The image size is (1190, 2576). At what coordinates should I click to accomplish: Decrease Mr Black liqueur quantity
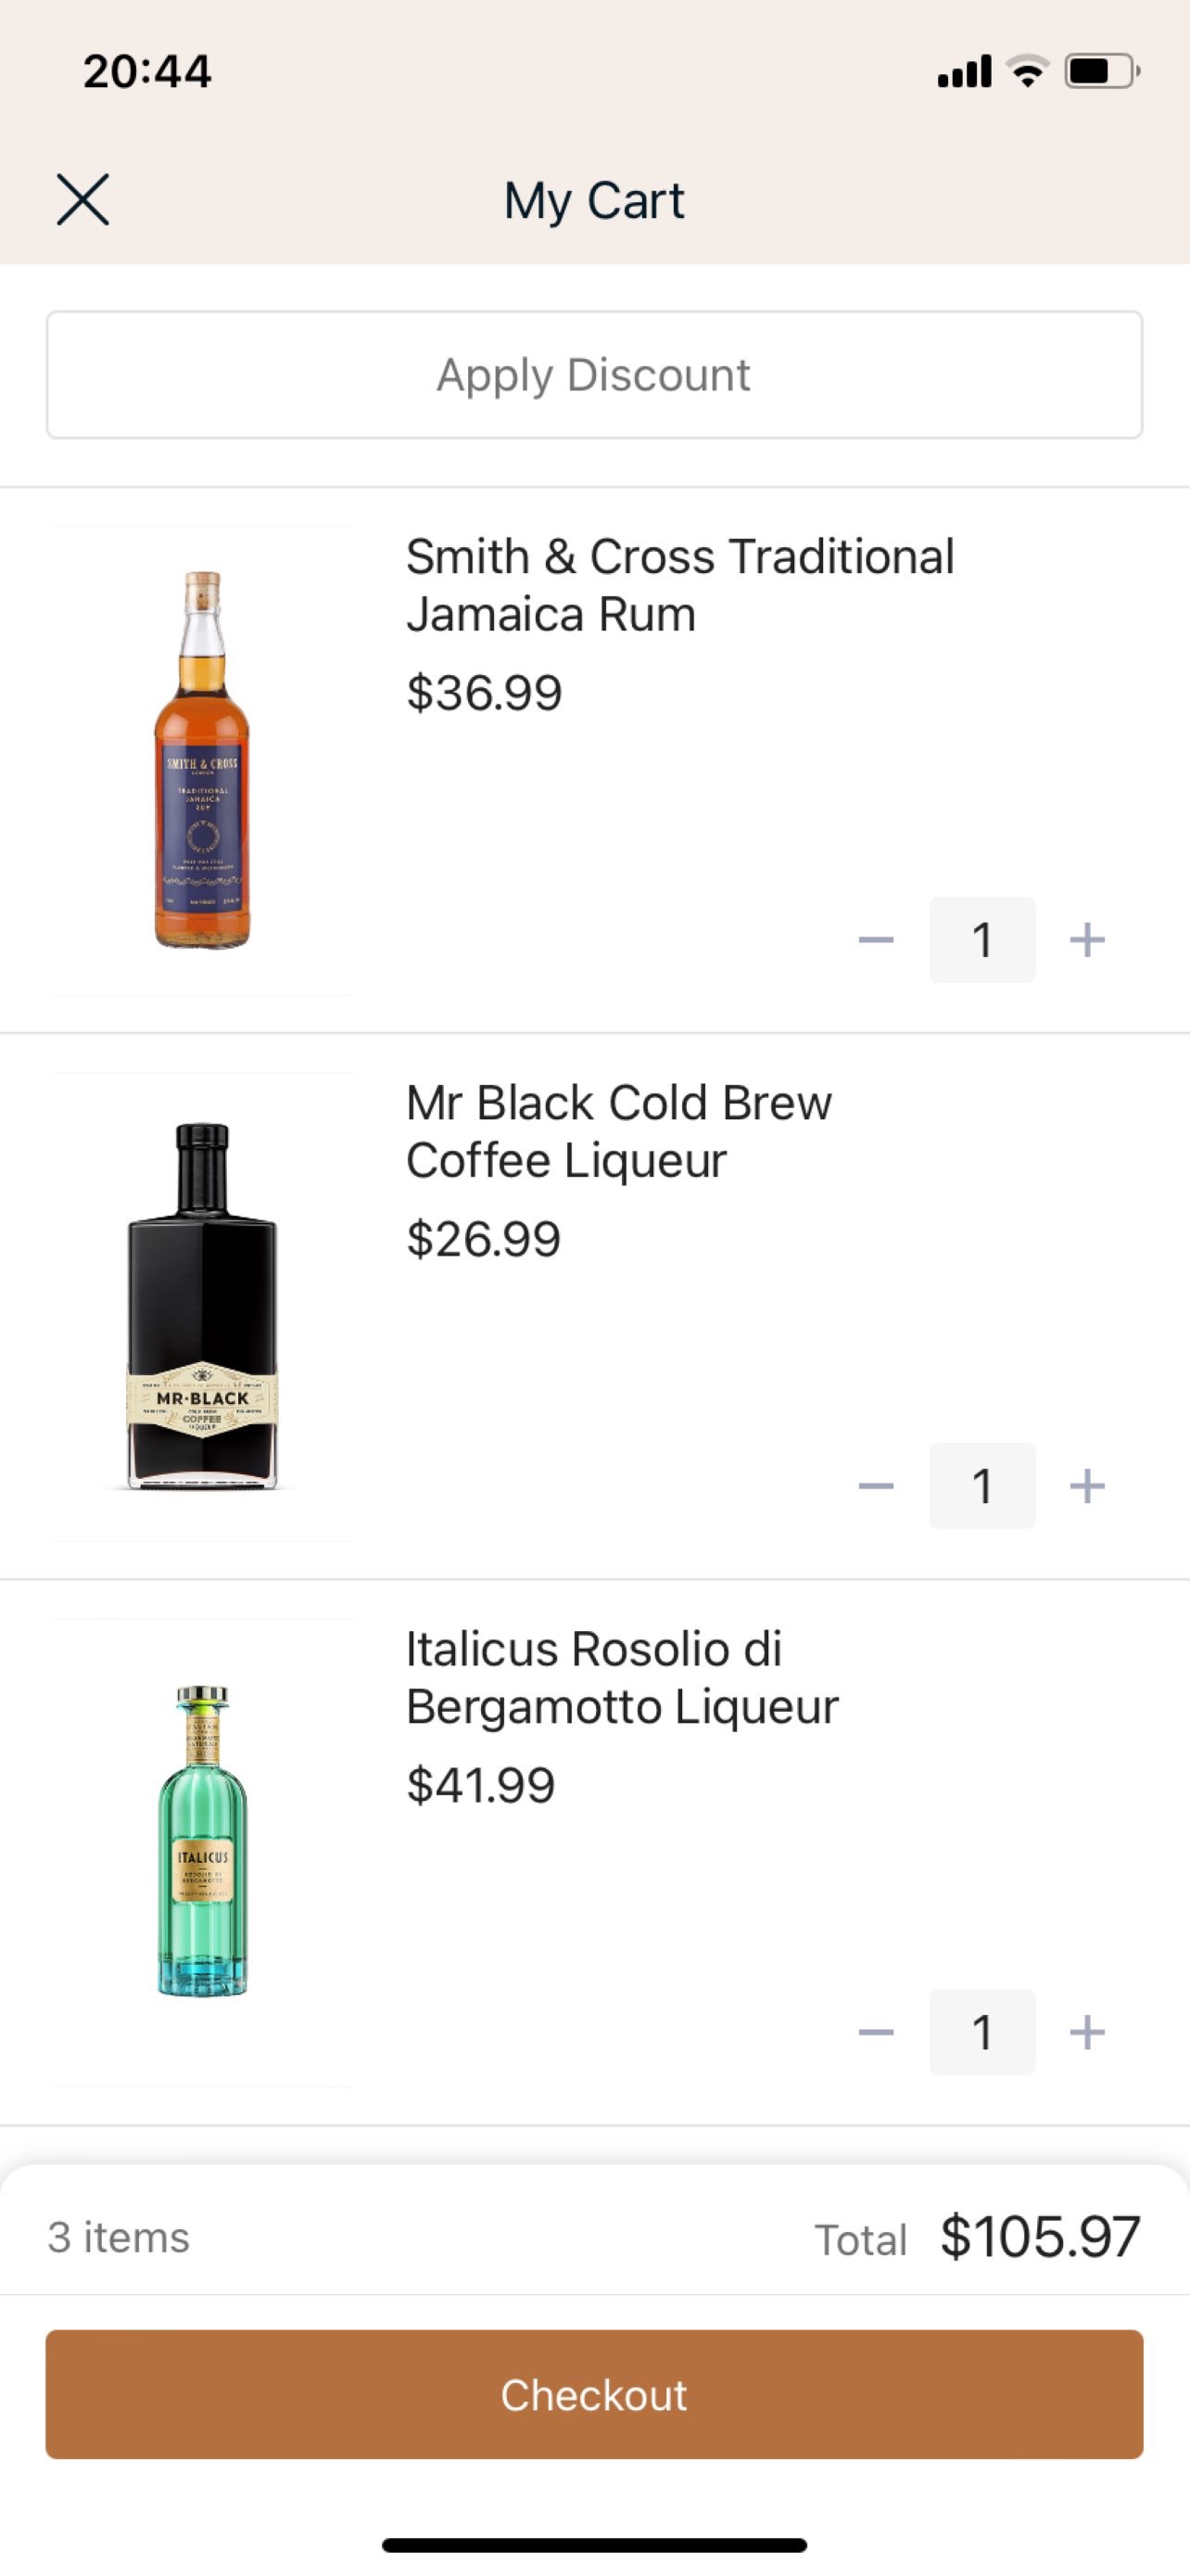coord(876,1486)
